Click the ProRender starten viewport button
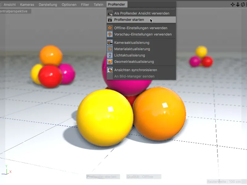 coord(103,177)
